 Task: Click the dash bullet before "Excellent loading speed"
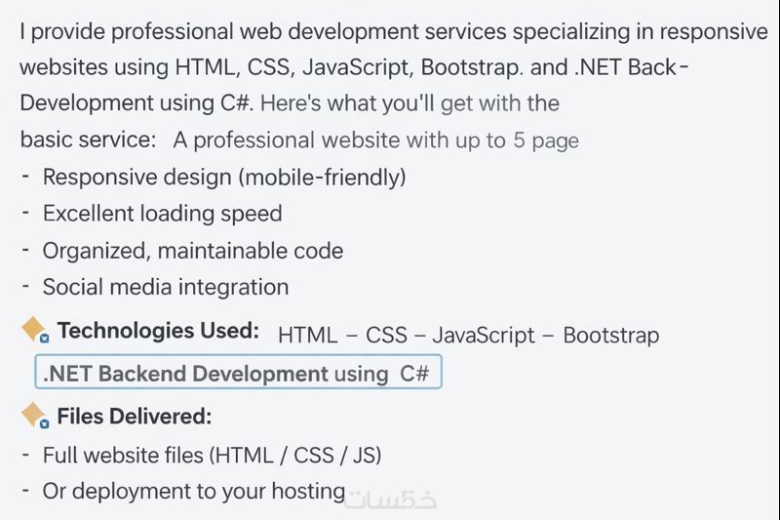[x=25, y=214]
